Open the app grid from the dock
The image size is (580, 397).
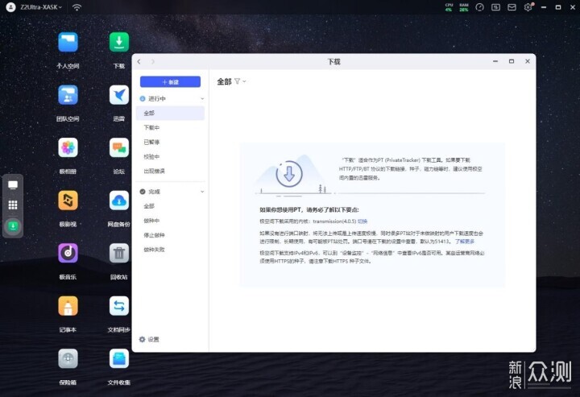[x=13, y=205]
